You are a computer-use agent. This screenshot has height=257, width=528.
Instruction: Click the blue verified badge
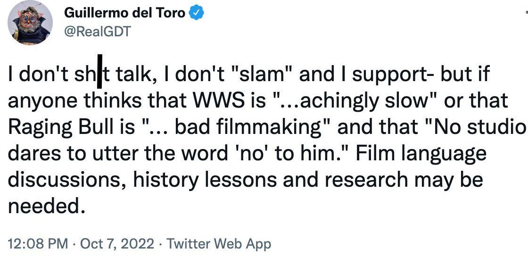(x=196, y=13)
